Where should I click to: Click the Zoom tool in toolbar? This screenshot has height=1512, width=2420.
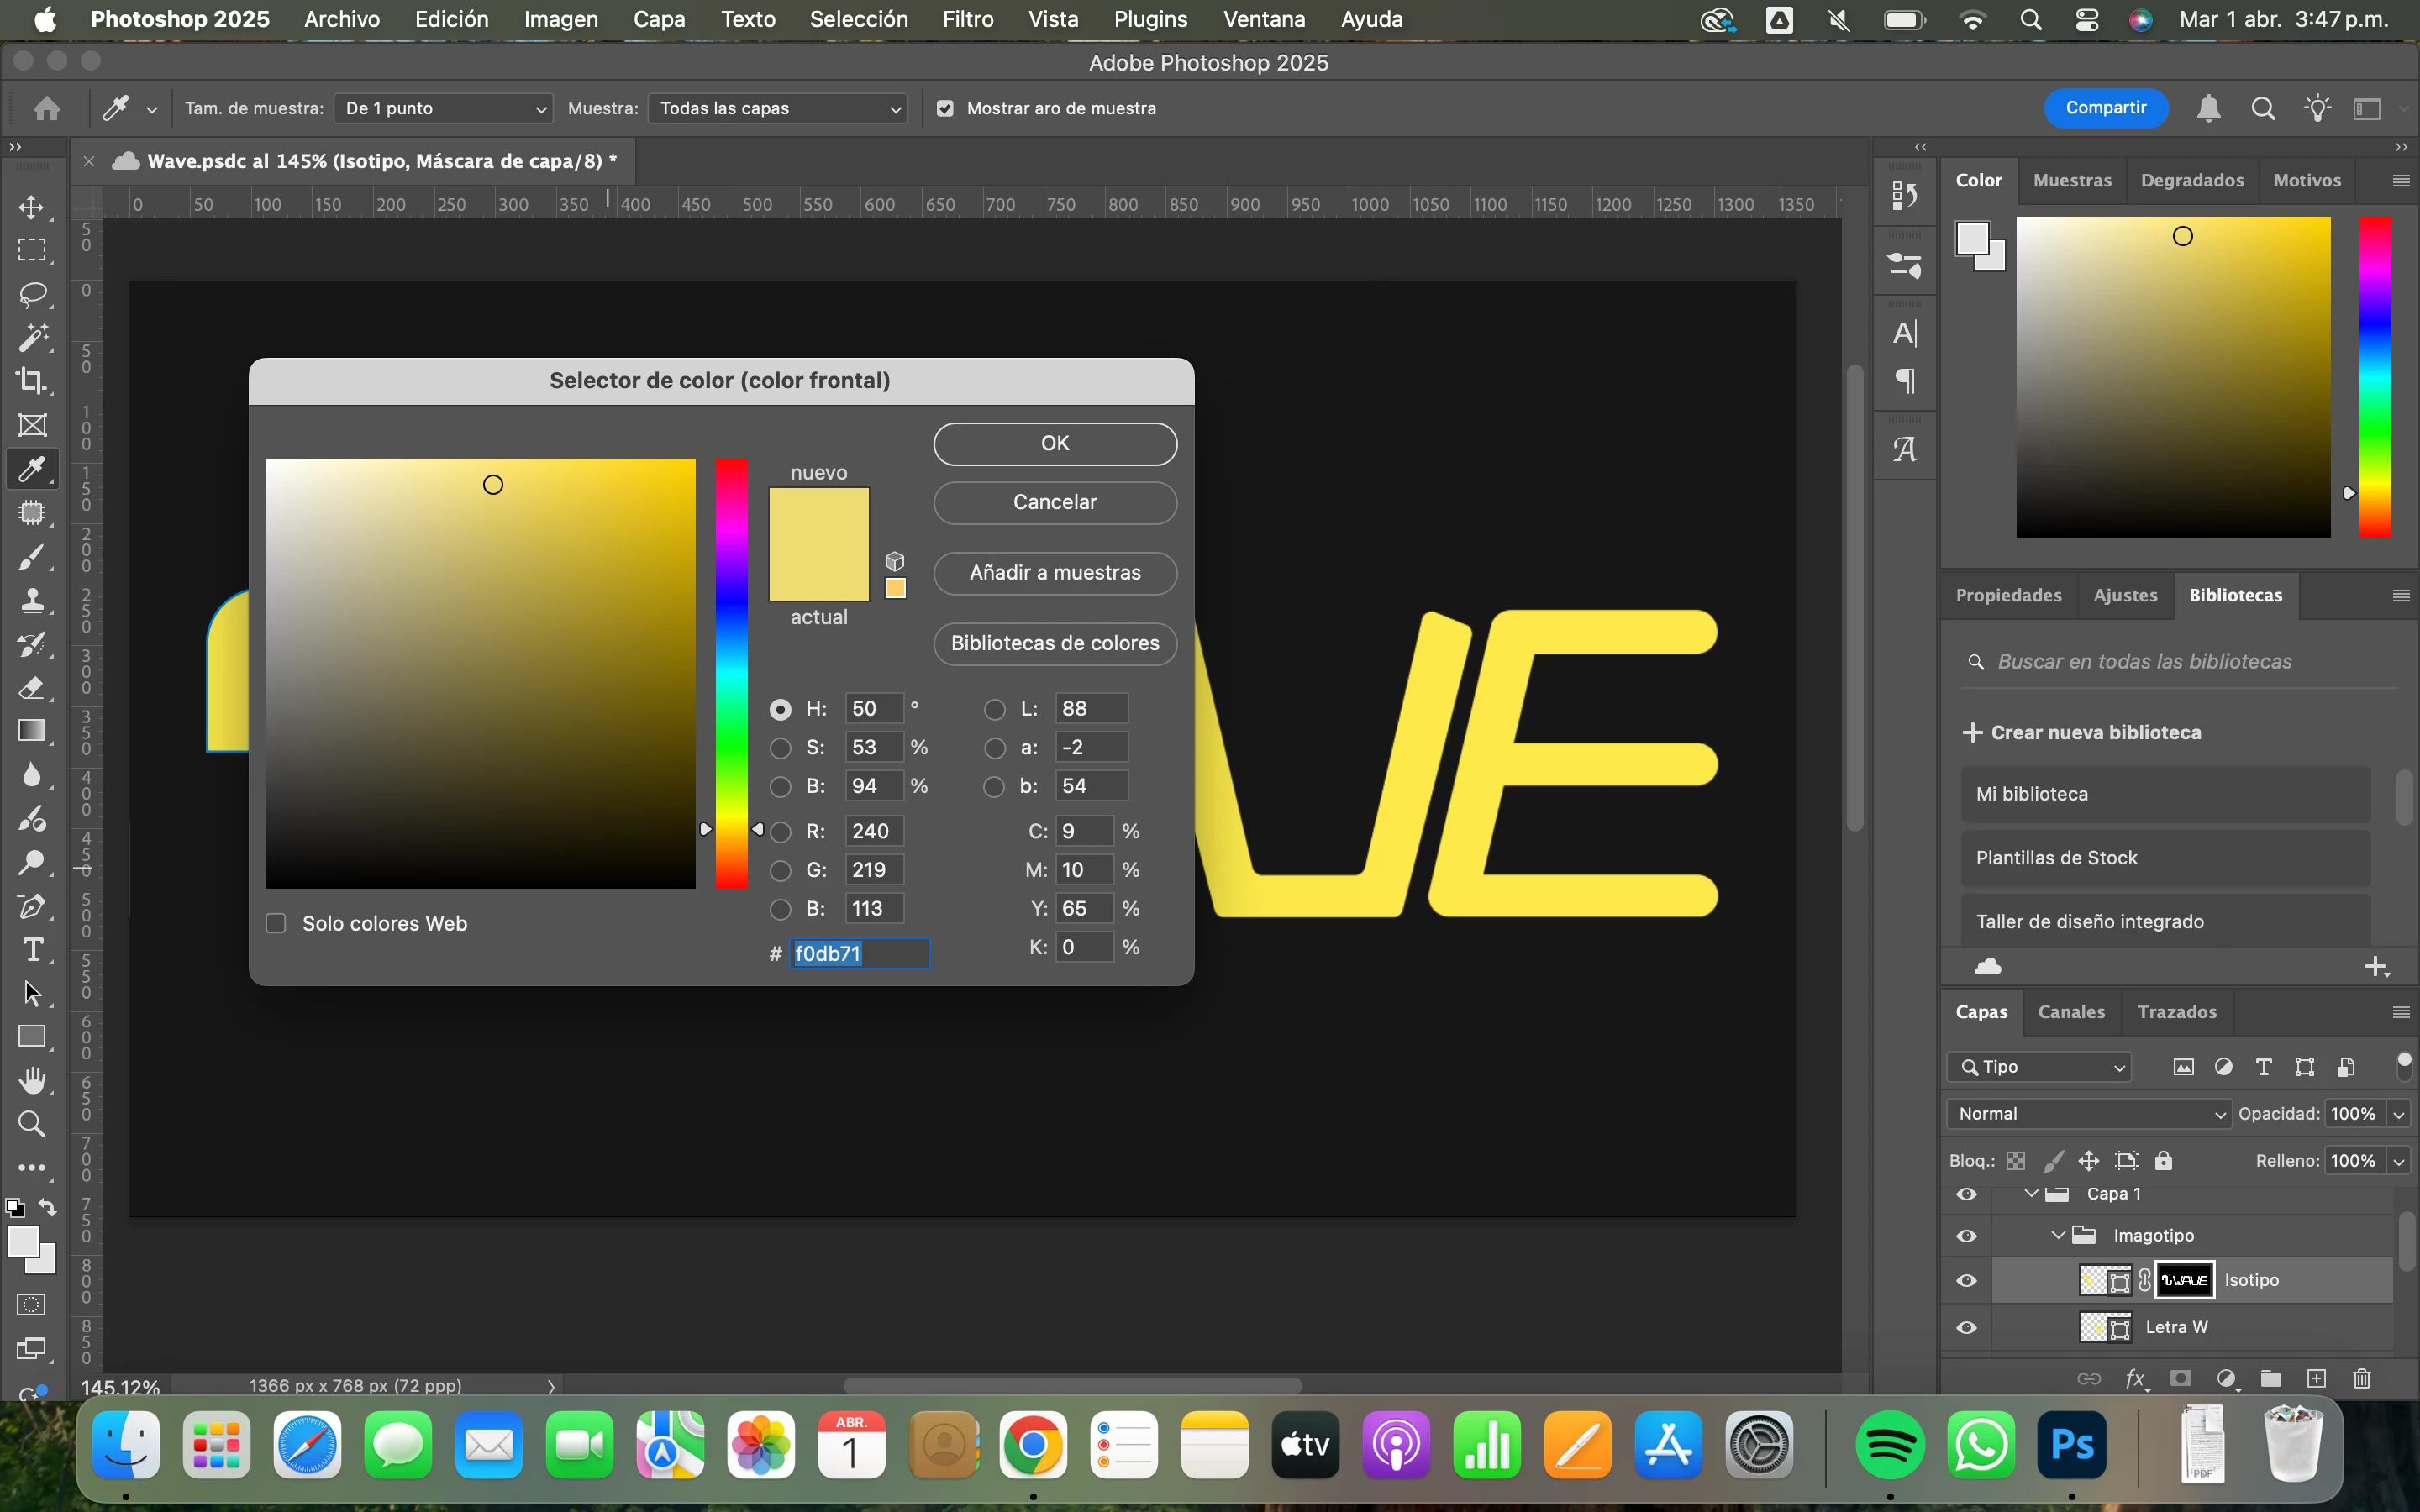click(32, 1124)
